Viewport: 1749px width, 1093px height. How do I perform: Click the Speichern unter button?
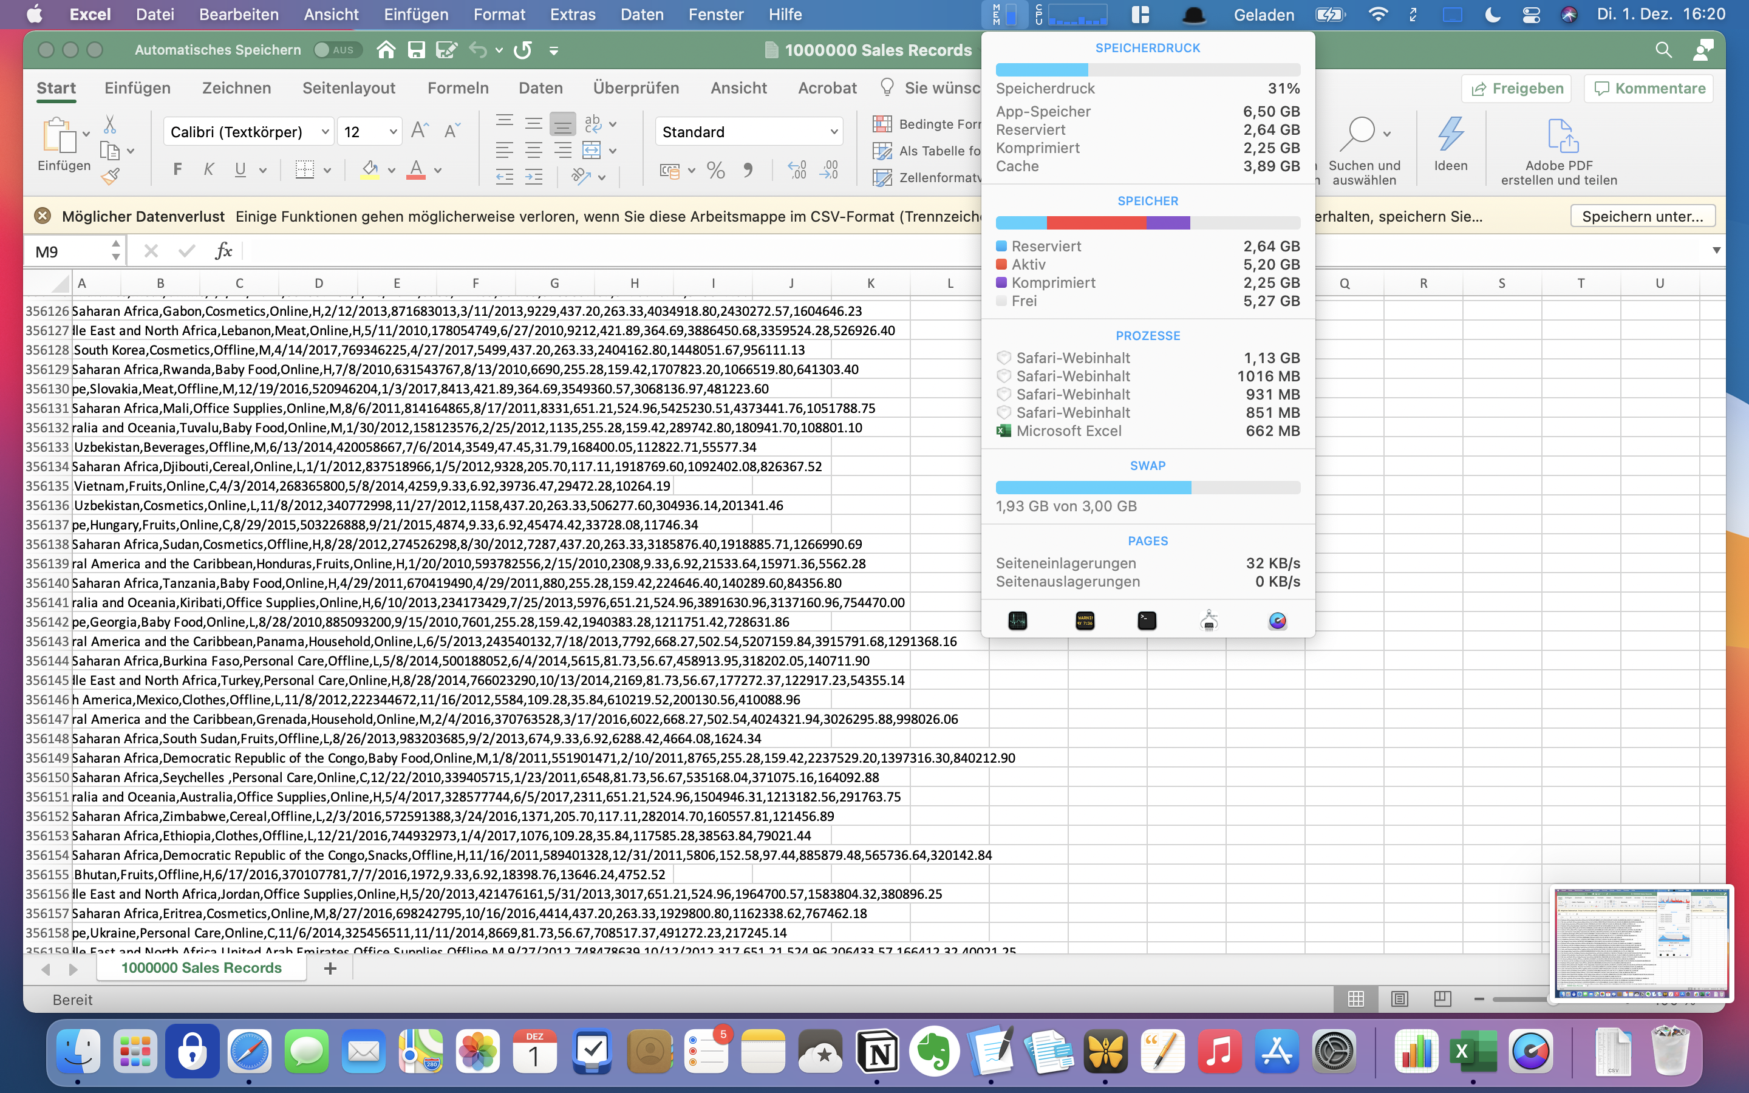[1642, 216]
